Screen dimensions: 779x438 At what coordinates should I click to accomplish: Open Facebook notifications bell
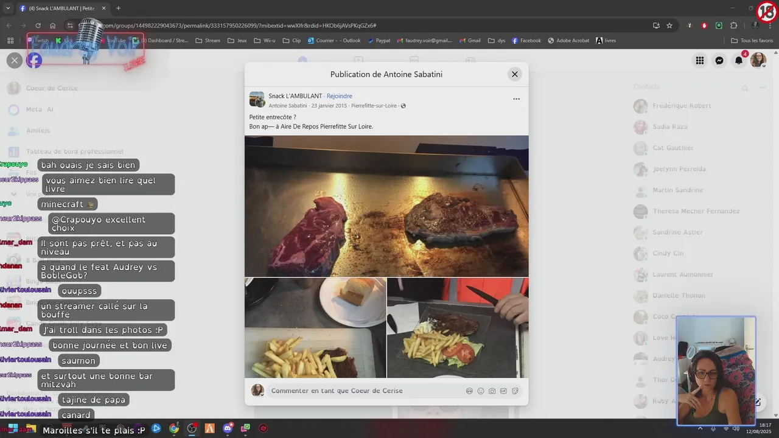pos(739,60)
